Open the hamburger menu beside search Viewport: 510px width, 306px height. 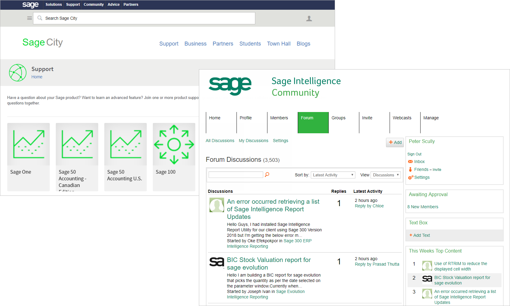point(29,18)
